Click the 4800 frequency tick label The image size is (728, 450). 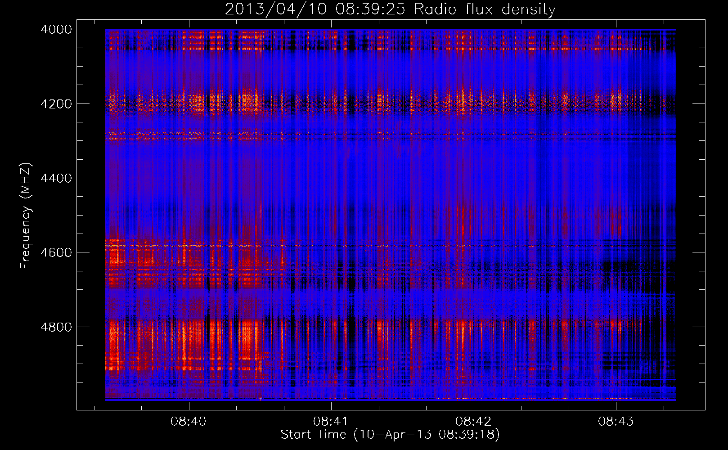coord(56,327)
